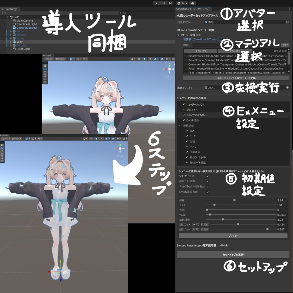
Task: Start Play mode with the play button
Action: (157, 3)
